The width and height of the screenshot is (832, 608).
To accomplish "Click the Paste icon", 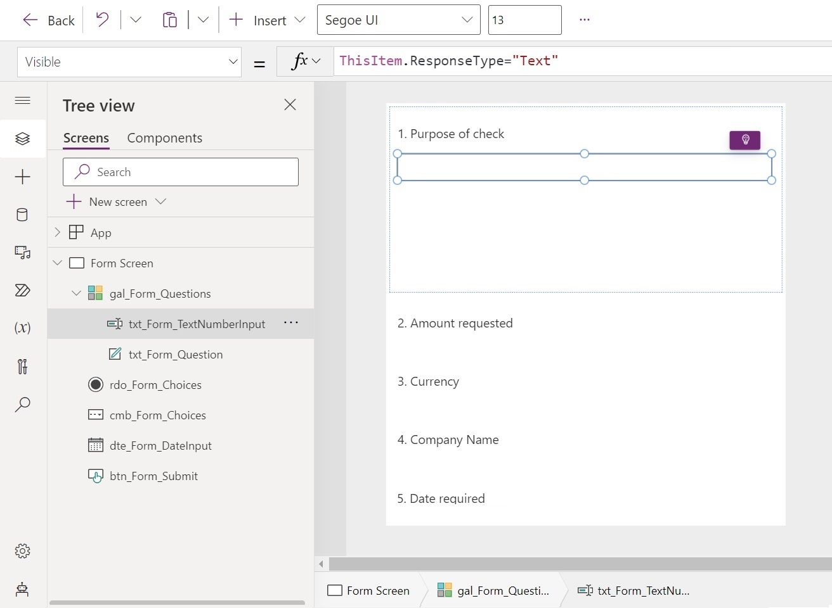I will pos(170,20).
